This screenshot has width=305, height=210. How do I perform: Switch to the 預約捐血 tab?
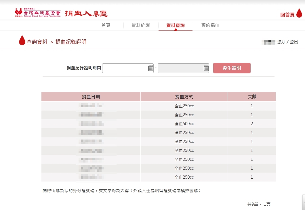point(210,25)
